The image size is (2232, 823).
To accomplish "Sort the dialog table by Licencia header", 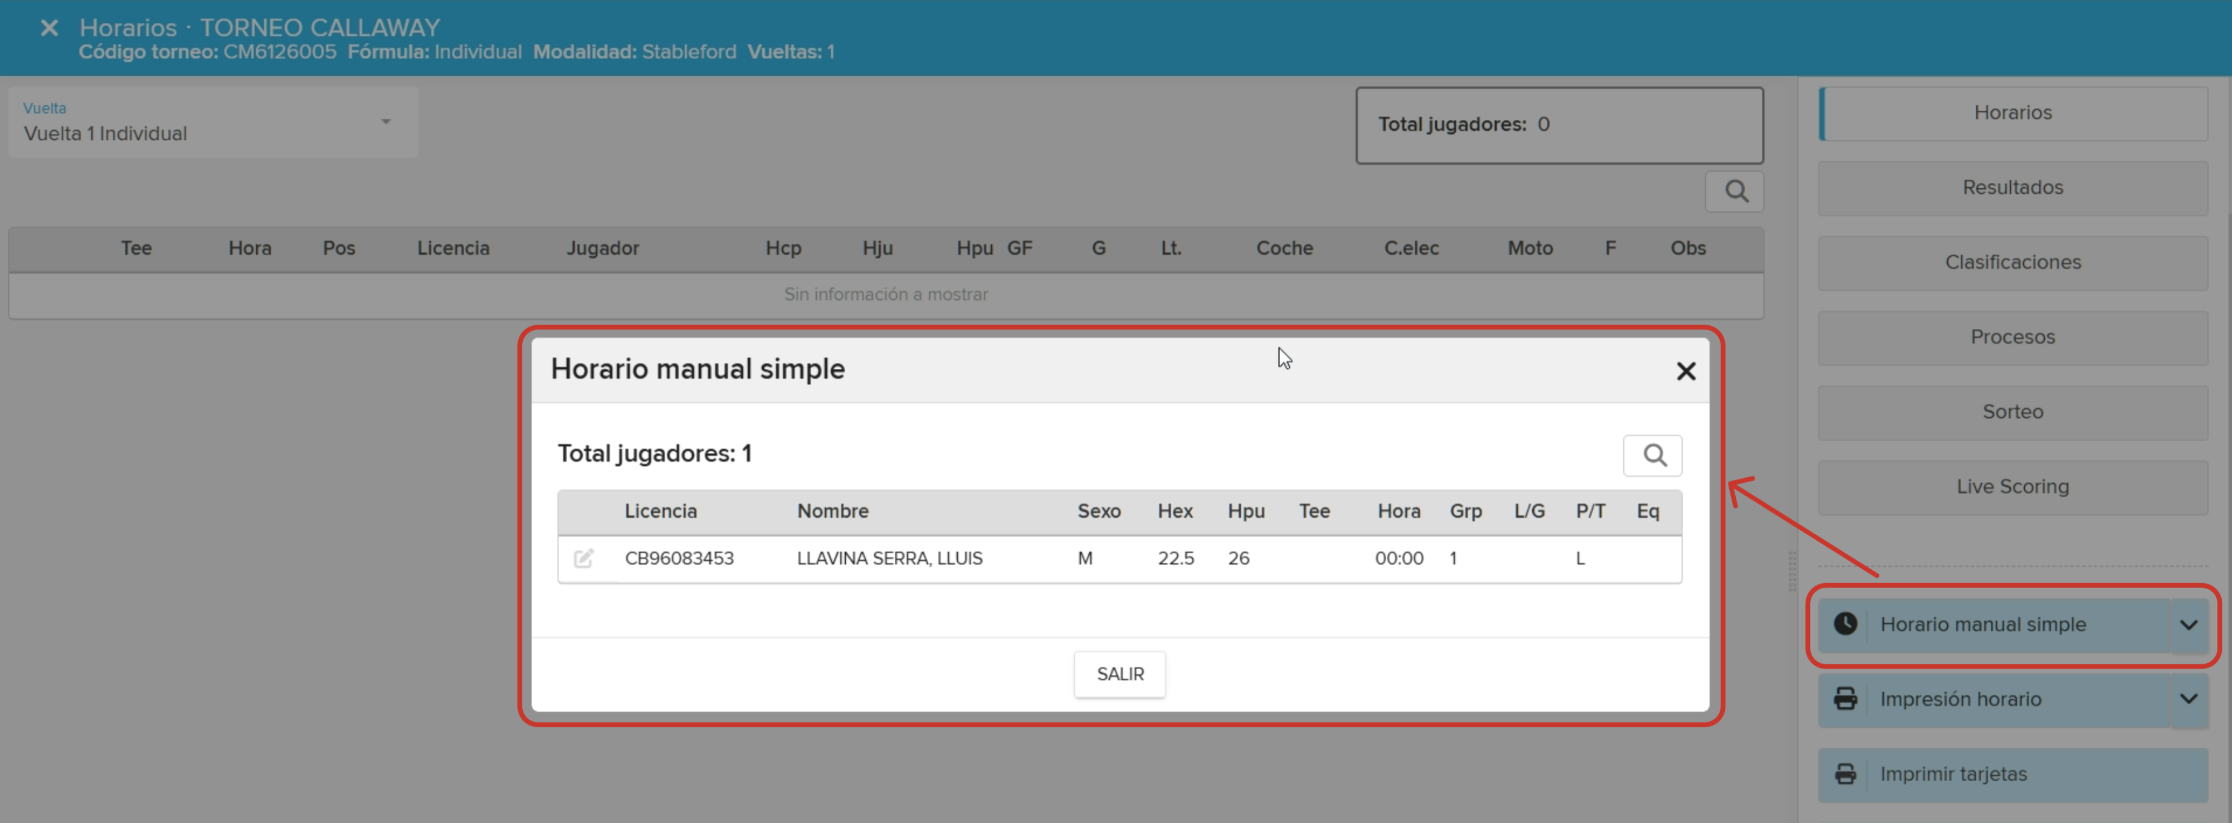I will pos(660,511).
